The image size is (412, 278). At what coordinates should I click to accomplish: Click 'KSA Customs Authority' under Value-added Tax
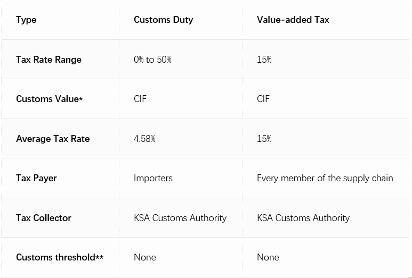click(x=303, y=218)
